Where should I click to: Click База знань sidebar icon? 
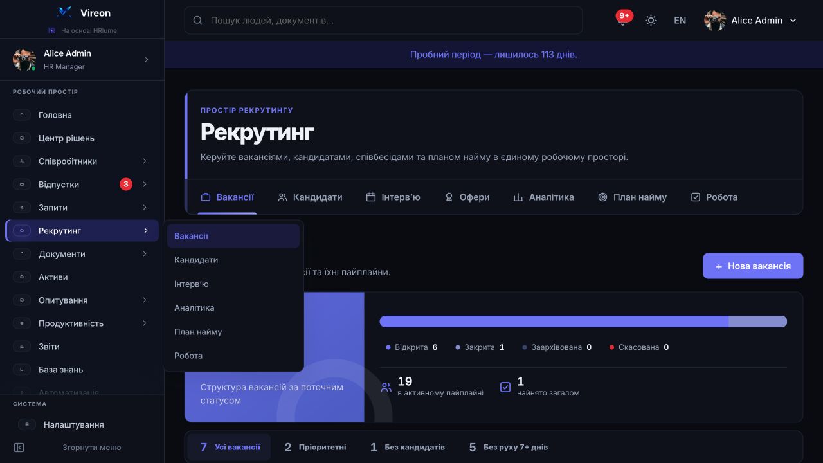(x=22, y=370)
